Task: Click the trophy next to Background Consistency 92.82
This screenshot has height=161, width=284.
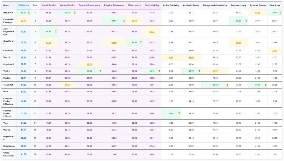Action: 227,85
